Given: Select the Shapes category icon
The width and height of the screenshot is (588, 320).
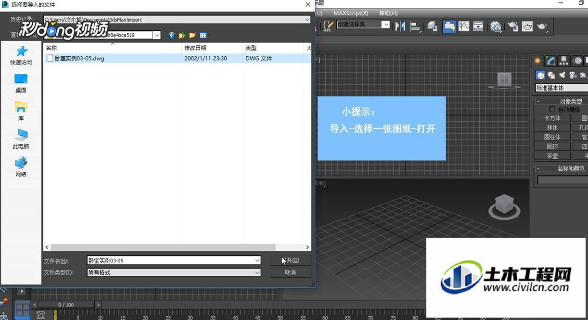Looking at the screenshot, I should [x=551, y=75].
